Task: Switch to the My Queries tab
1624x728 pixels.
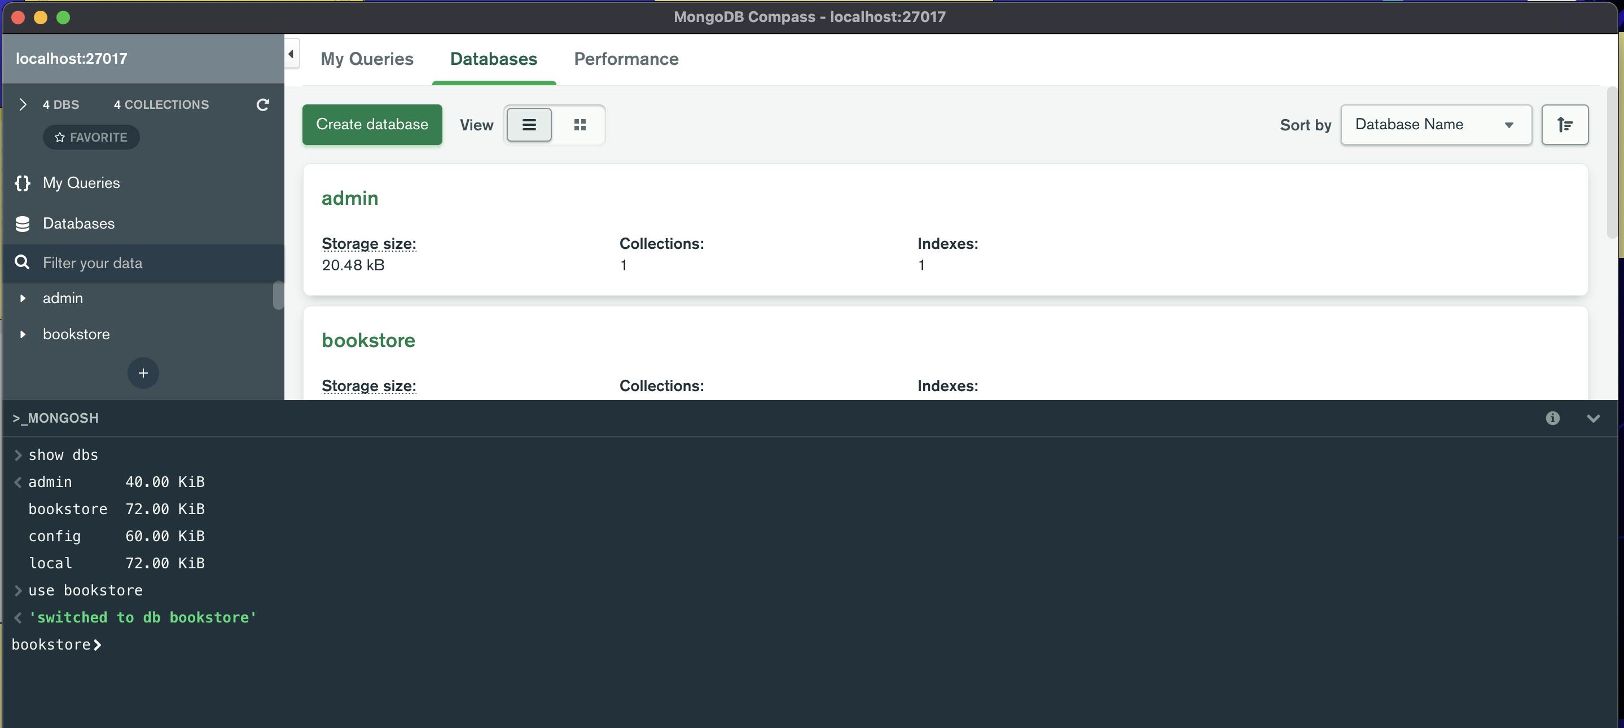Action: coord(367,59)
